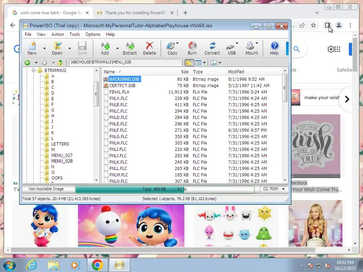The height and width of the screenshot is (272, 363).
Task: Click Chrome's profile avatar icon
Action: [x=339, y=25]
